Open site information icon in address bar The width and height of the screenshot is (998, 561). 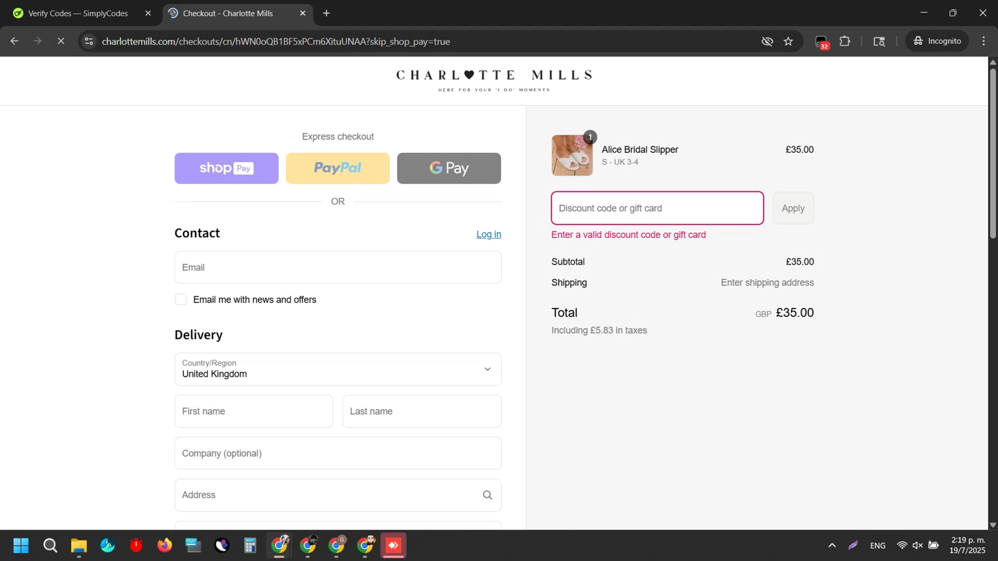(88, 41)
